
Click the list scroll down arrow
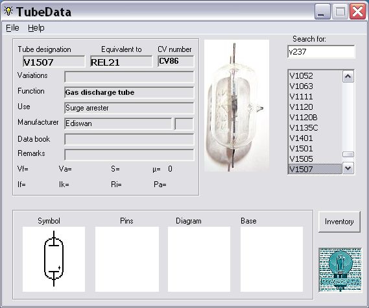[348, 168]
